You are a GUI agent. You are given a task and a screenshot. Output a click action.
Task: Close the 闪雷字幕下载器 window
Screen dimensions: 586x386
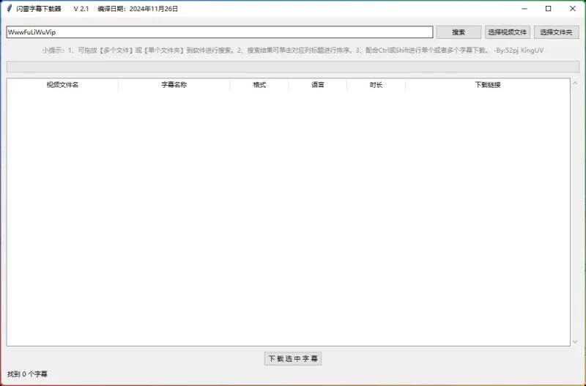(x=572, y=9)
